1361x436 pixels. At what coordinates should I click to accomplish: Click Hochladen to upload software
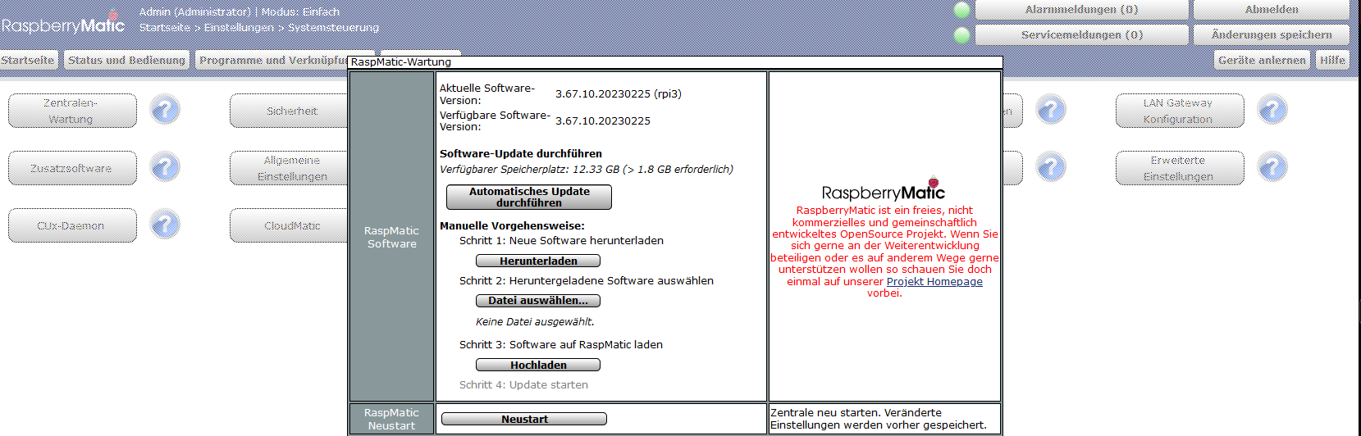click(x=538, y=365)
